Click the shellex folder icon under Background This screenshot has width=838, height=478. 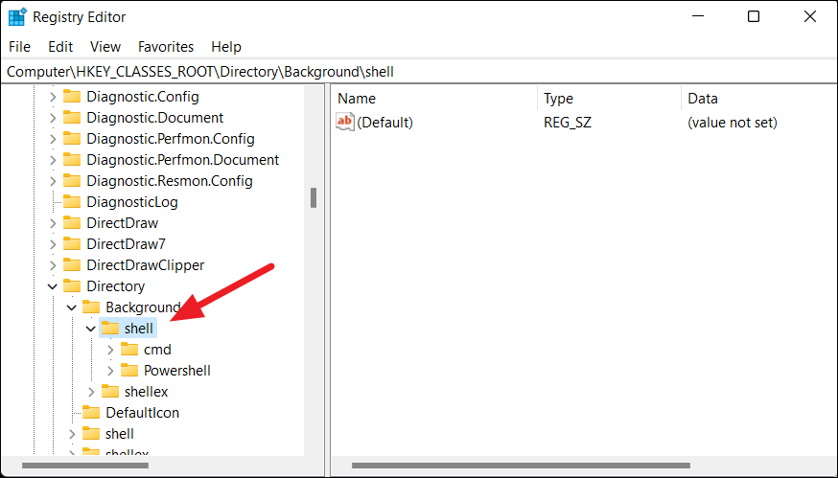coord(110,392)
